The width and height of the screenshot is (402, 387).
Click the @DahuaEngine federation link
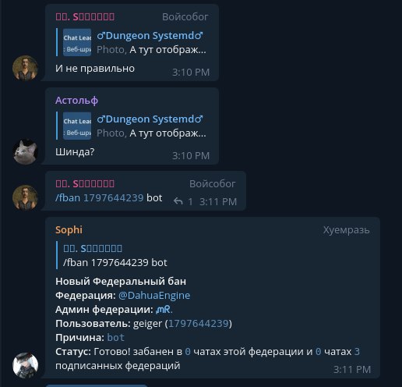point(154,295)
